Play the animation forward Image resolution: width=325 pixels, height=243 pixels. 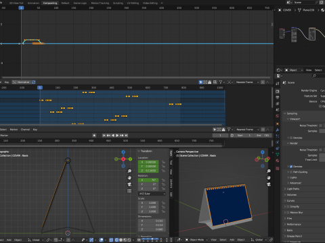[117, 136]
